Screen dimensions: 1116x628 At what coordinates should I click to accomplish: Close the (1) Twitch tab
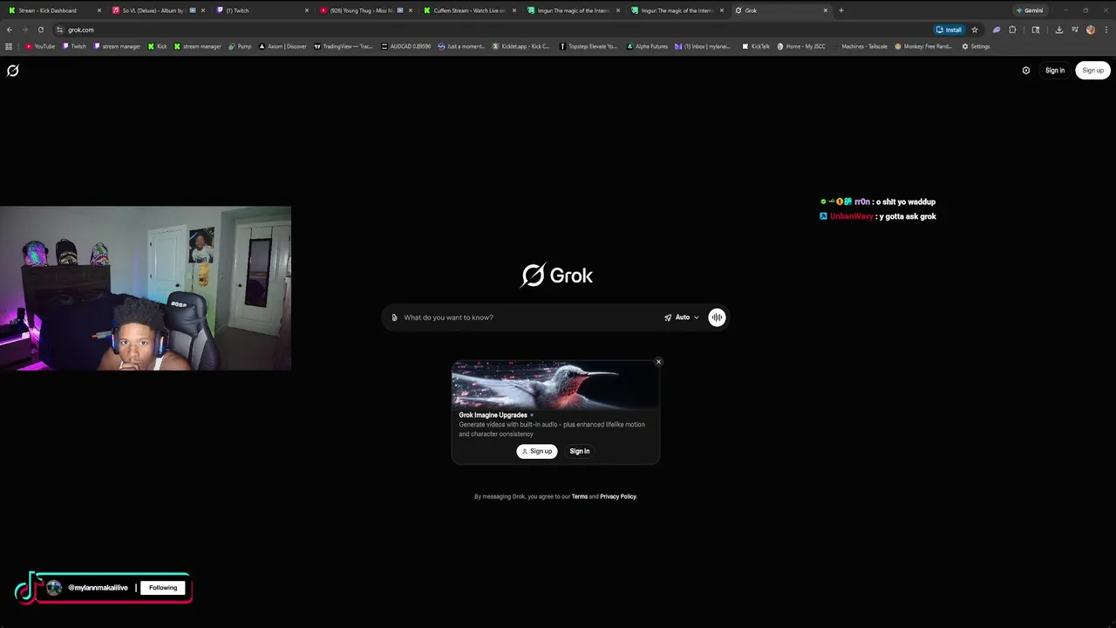[x=306, y=10]
